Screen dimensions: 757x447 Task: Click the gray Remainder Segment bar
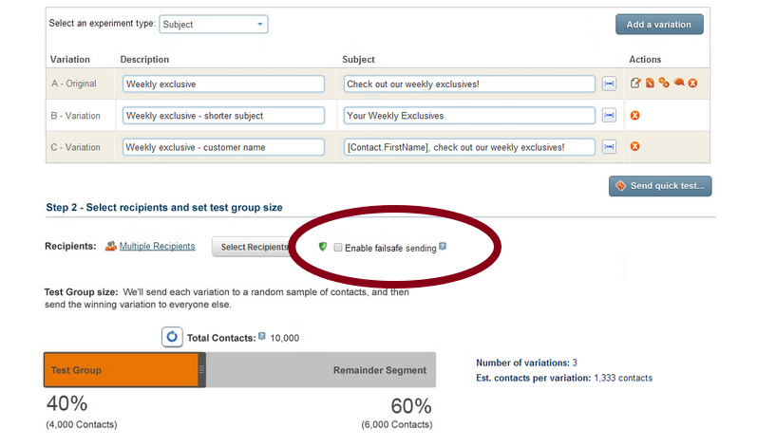pyautogui.click(x=321, y=370)
